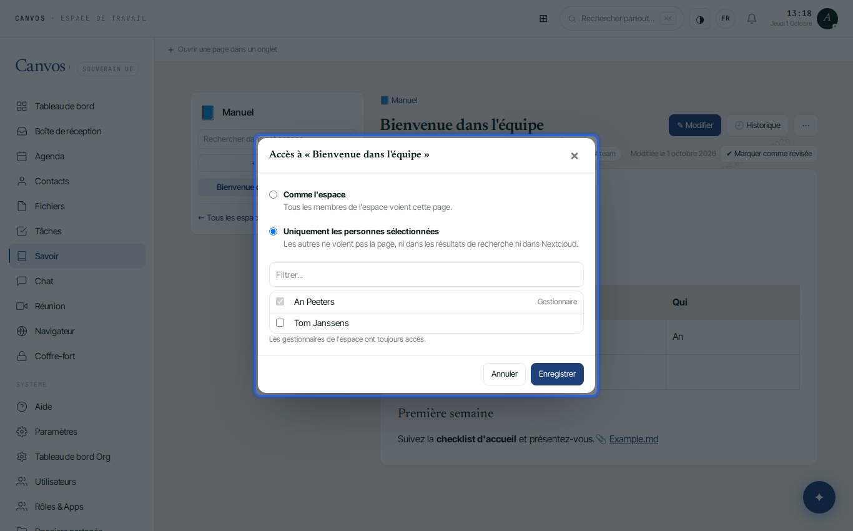The image size is (853, 531).
Task: Open Fichiers section
Action: (77, 206)
